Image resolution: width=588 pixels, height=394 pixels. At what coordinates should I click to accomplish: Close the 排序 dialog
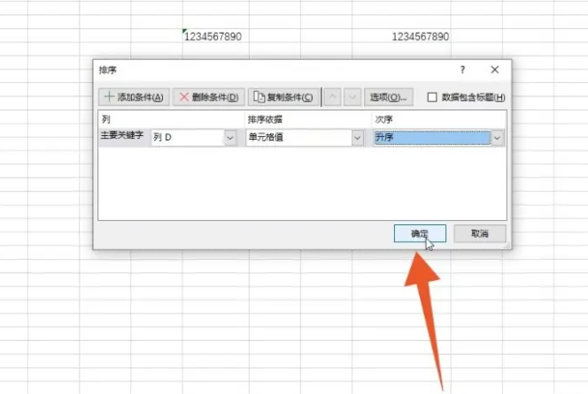pyautogui.click(x=495, y=70)
